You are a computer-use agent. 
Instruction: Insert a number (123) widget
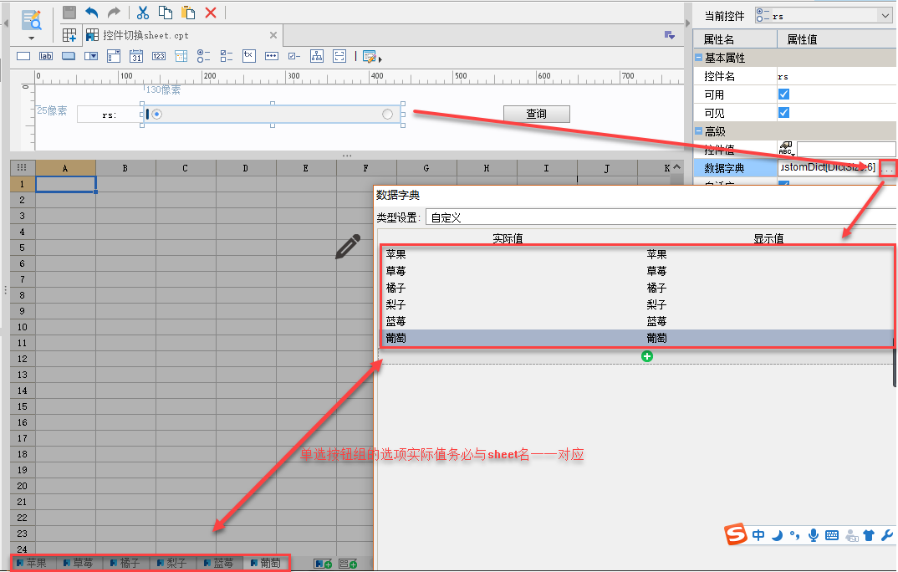159,56
